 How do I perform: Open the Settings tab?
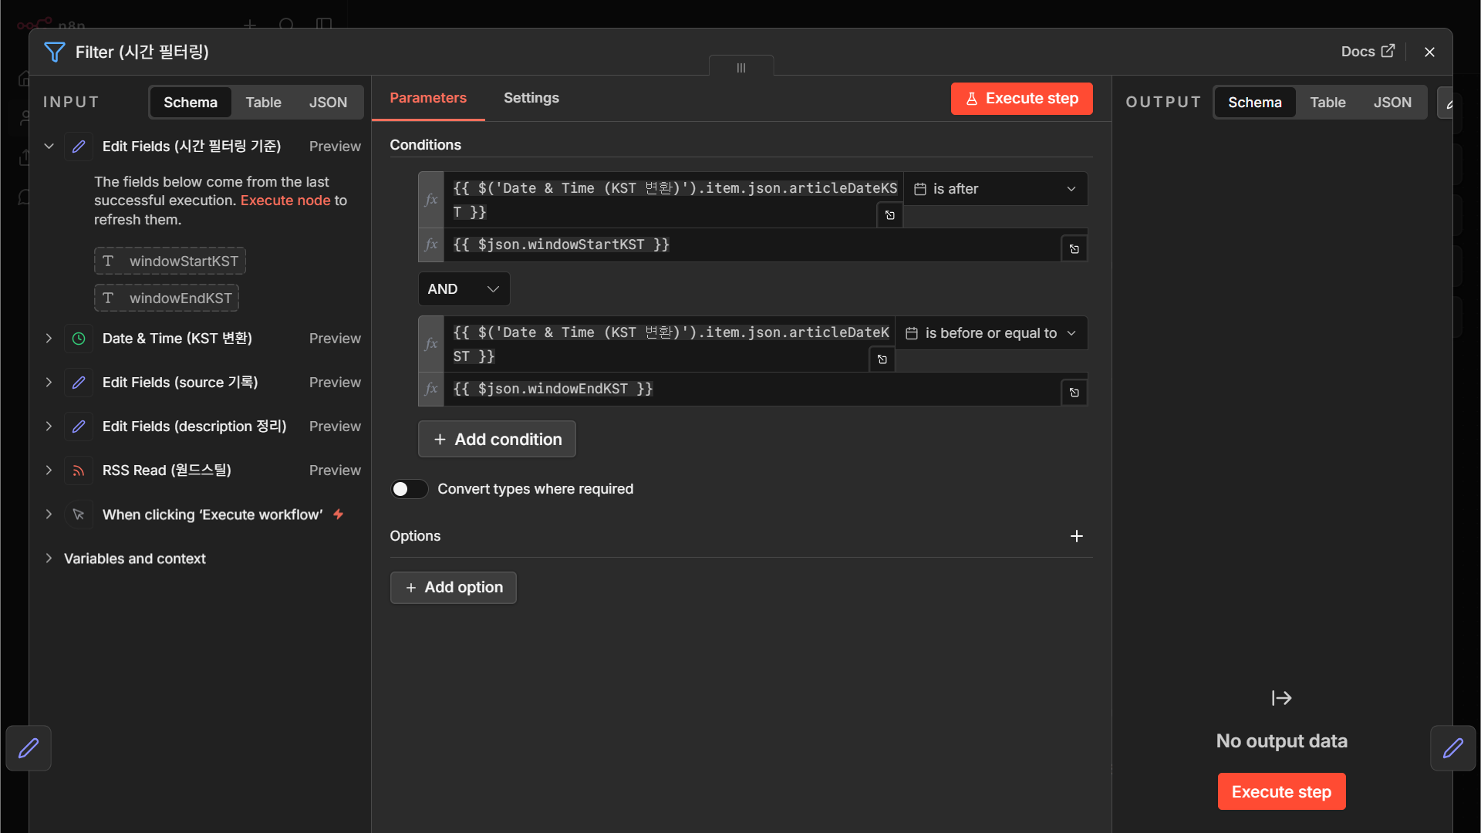pos(531,98)
